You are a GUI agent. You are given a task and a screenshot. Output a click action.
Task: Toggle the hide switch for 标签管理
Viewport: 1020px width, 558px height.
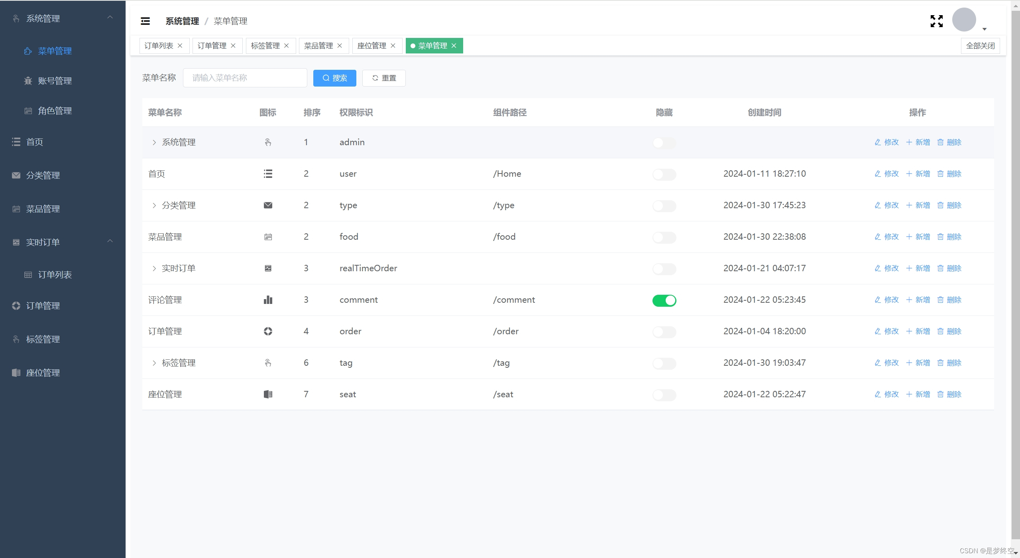click(664, 363)
